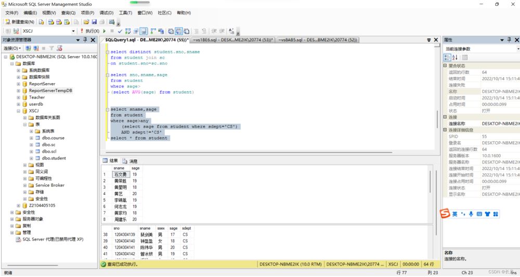Click the Sogou input method S icon

pos(445,214)
